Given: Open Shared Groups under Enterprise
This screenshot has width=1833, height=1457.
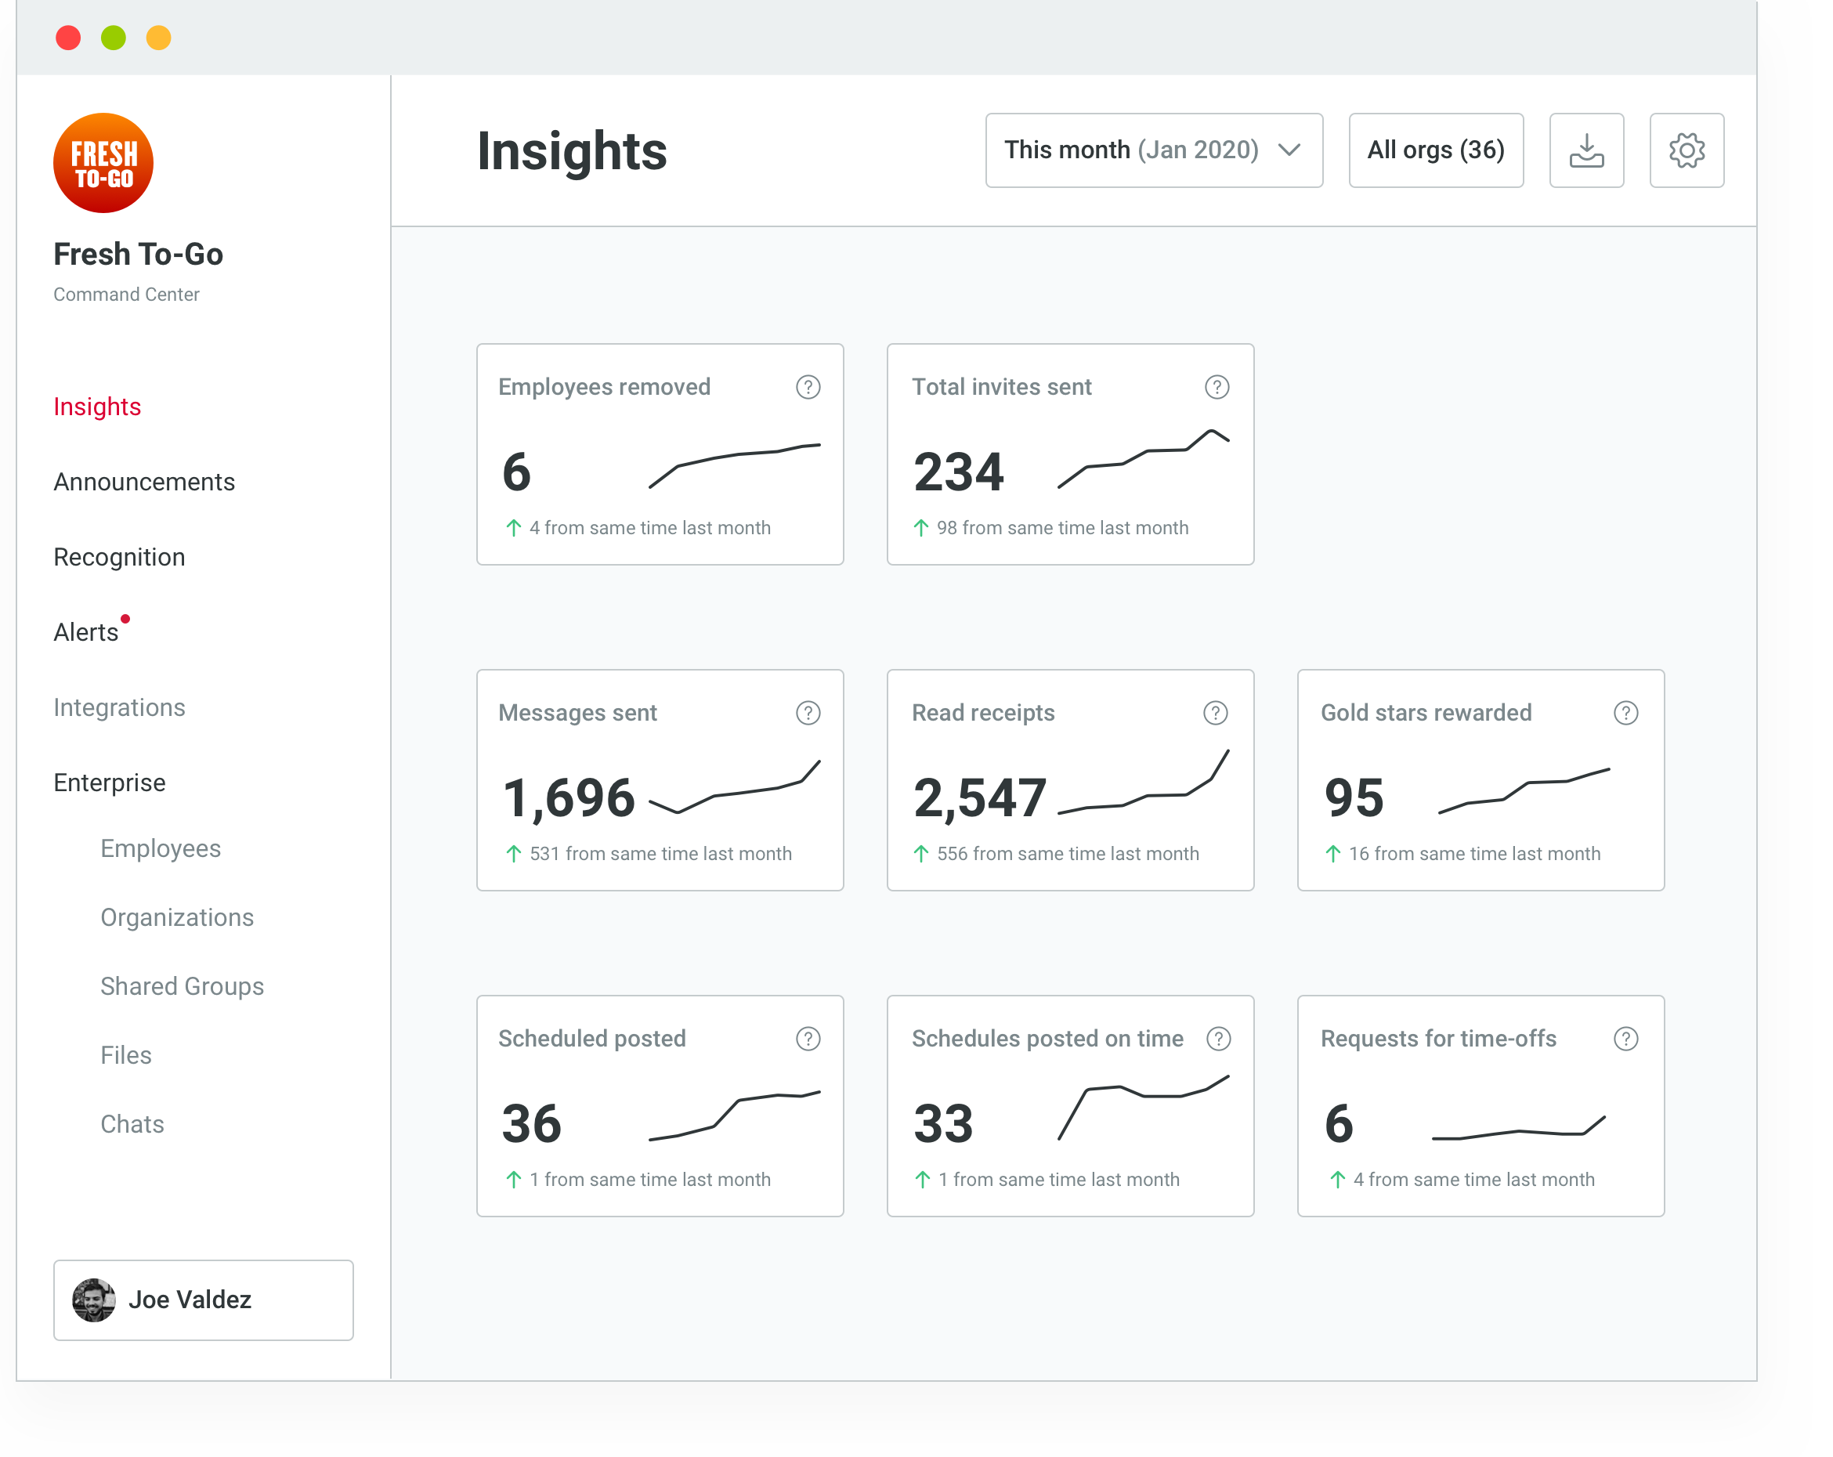Looking at the screenshot, I should [x=182, y=986].
